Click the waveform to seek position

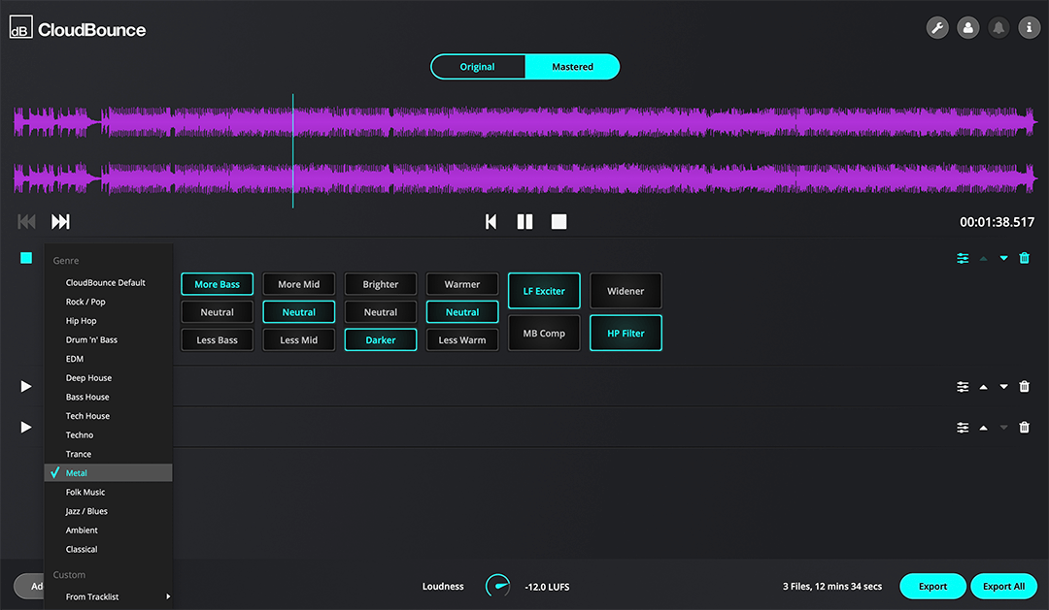(x=583, y=150)
